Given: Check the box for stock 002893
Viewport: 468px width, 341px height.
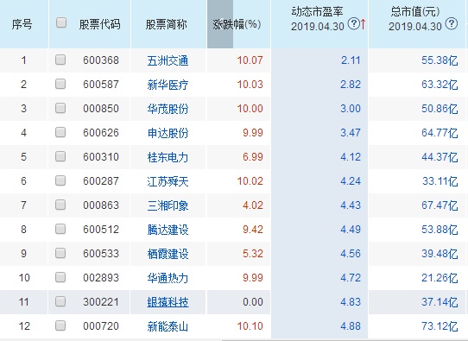Looking at the screenshot, I should (60, 277).
